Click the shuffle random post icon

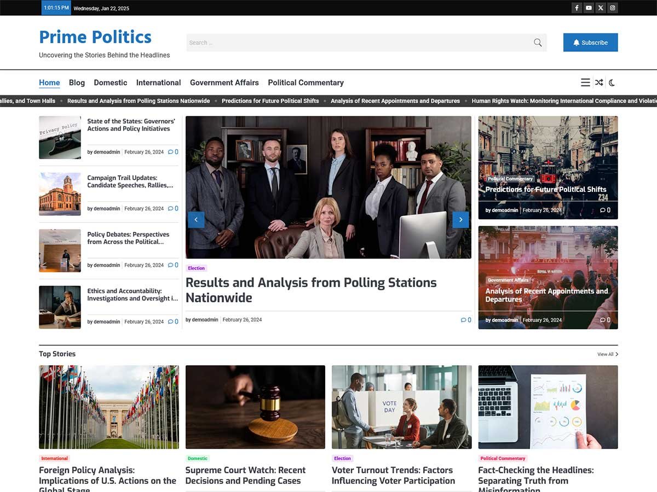599,83
